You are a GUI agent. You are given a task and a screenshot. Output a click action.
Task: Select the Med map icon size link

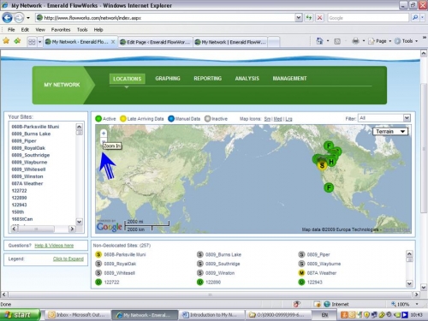tap(277, 119)
